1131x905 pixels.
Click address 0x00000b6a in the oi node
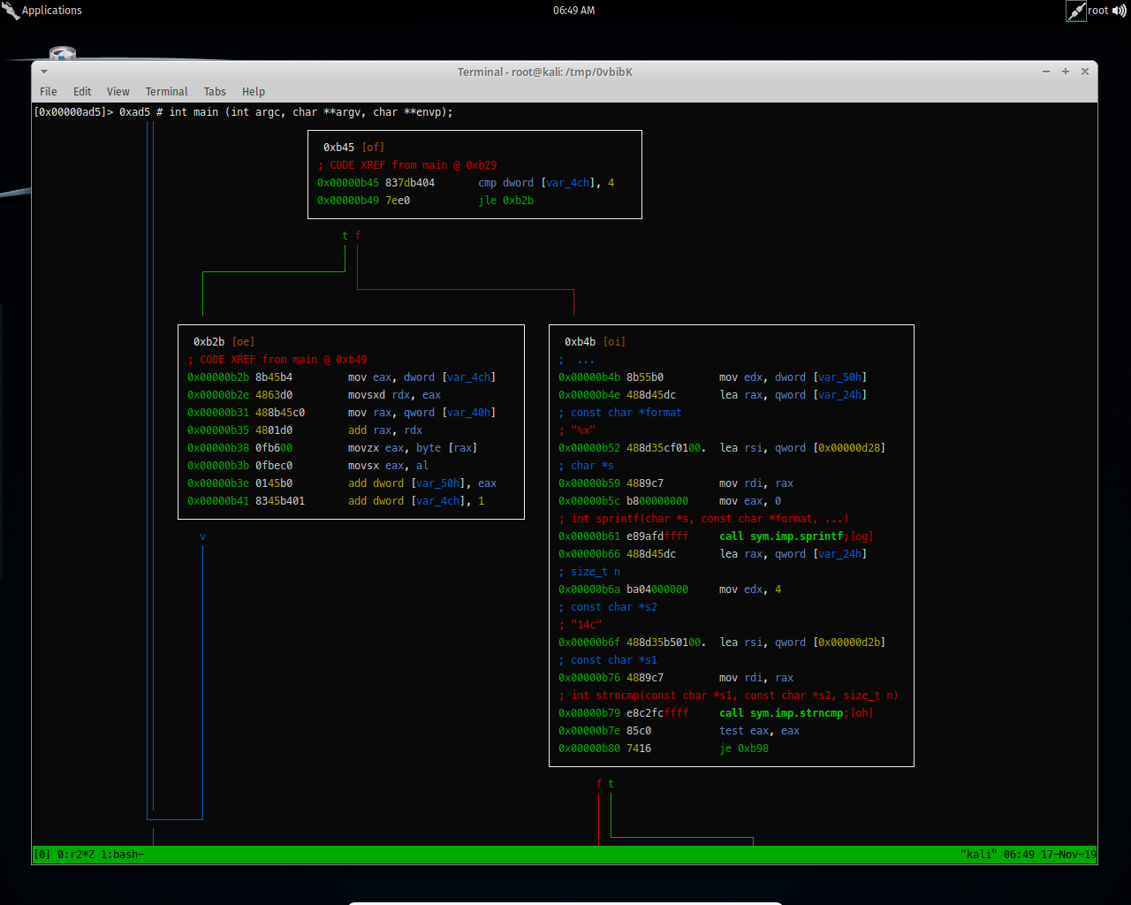click(x=589, y=589)
